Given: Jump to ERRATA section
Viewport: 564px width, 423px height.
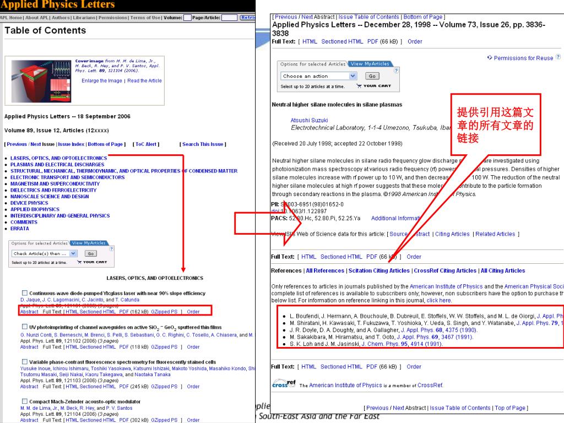Looking at the screenshot, I should (x=20, y=229).
